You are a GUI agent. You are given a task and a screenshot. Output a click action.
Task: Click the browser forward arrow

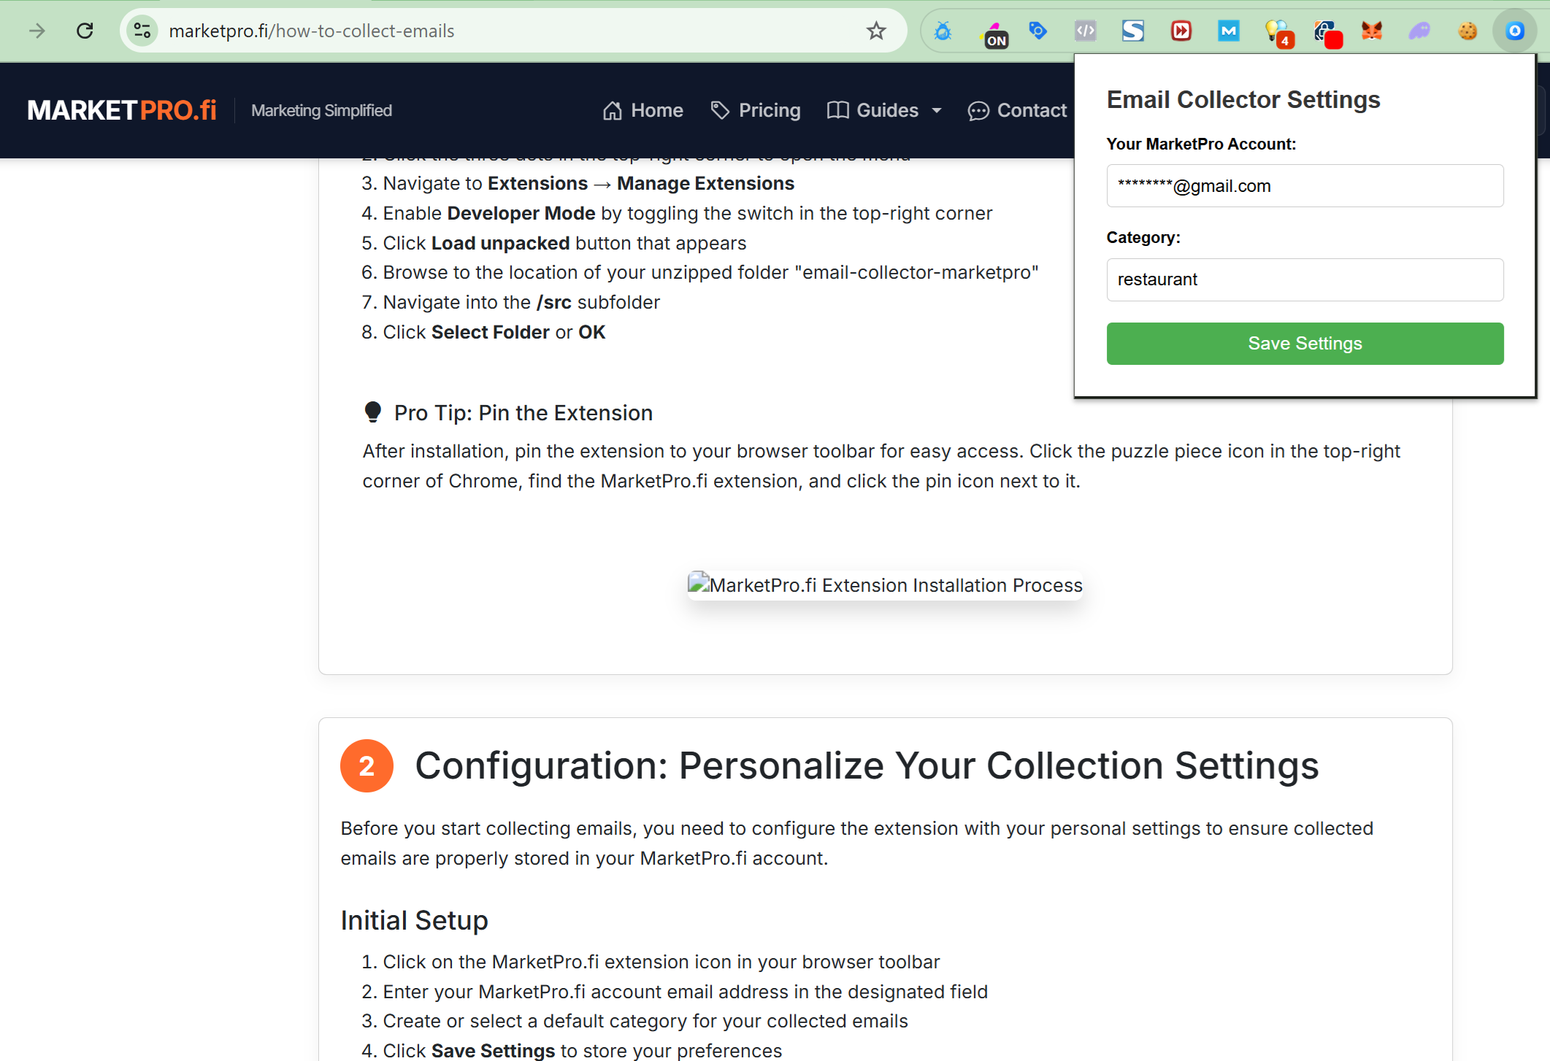(x=37, y=31)
